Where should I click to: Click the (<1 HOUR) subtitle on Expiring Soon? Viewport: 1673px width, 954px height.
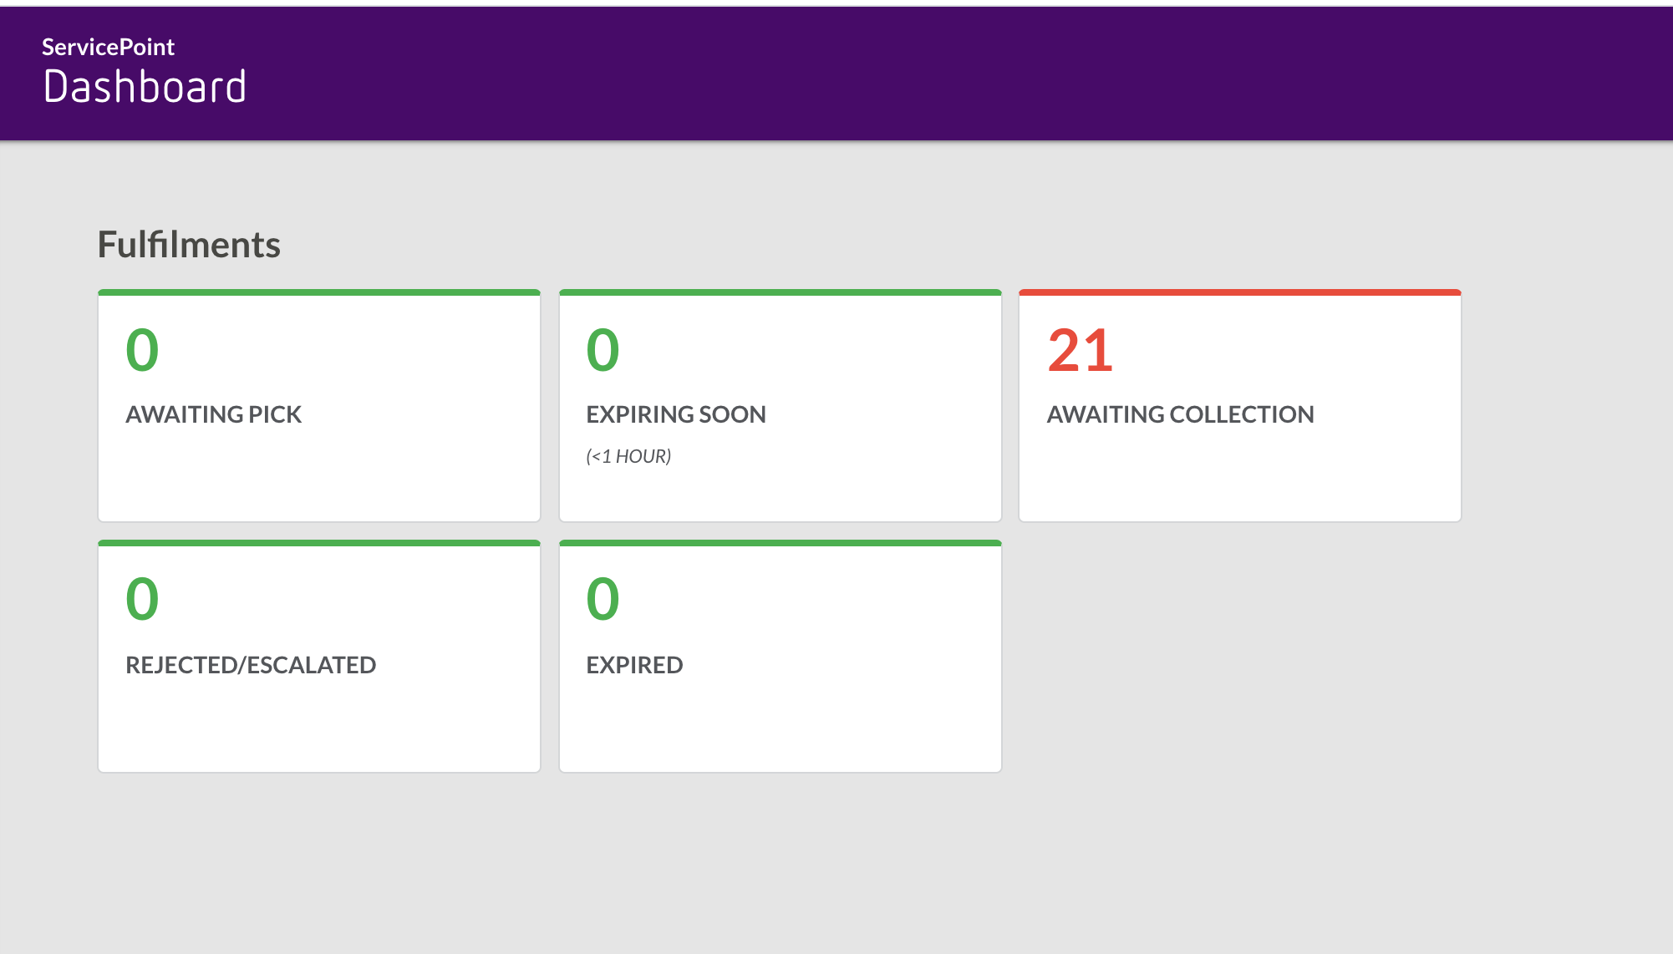click(629, 456)
